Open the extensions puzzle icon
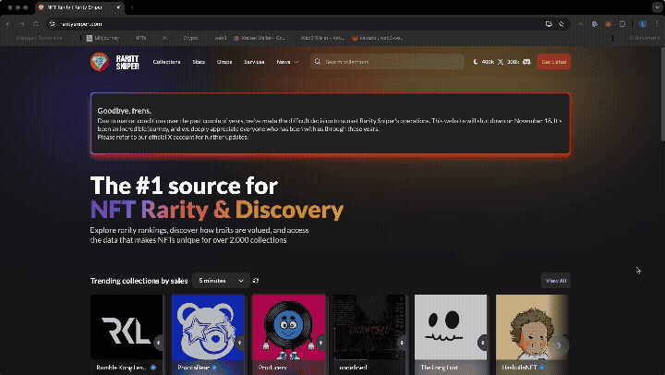This screenshot has width=665, height=375. point(623,24)
